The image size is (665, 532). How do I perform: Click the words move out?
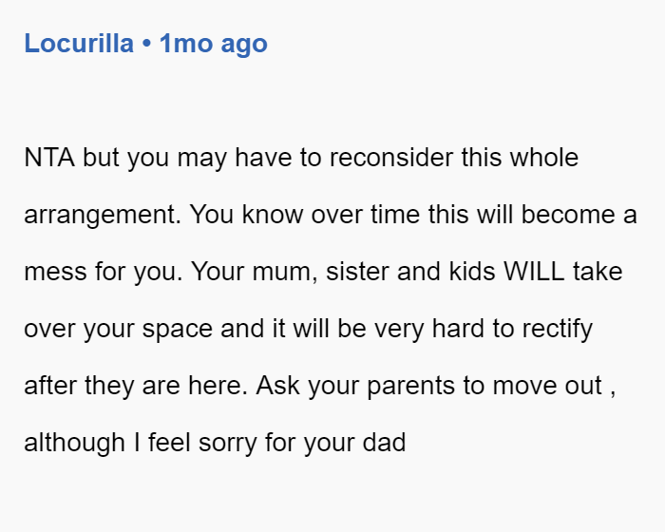tap(547, 386)
